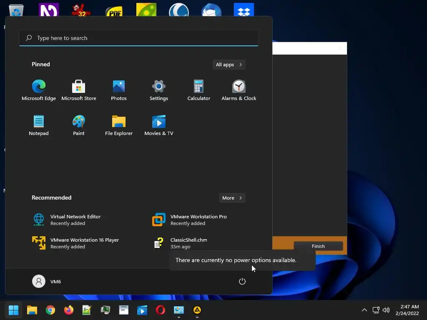Open the VM6 user account menu

coord(47,281)
